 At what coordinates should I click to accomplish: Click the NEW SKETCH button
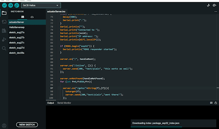27,125
